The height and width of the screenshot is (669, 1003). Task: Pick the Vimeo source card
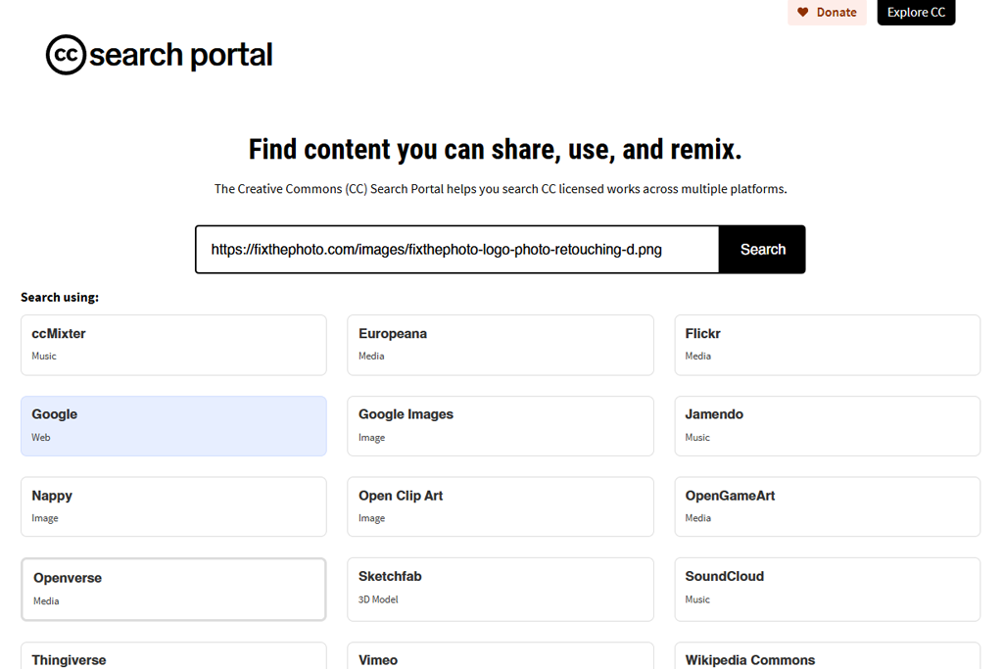(x=501, y=655)
